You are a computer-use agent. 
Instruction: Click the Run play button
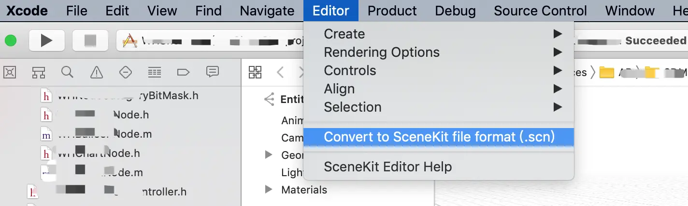tap(46, 41)
